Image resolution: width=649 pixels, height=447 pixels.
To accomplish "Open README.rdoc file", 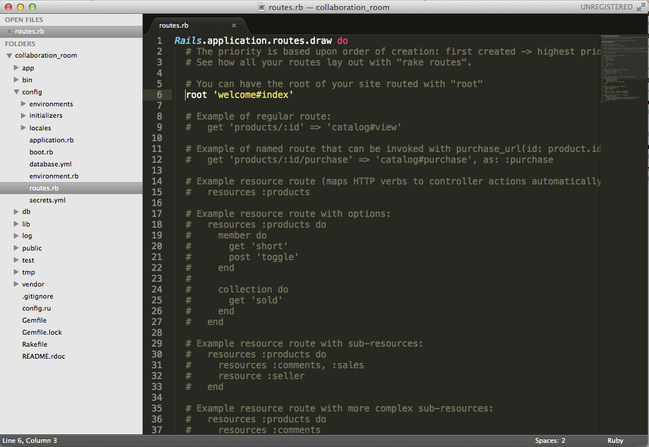I will point(43,356).
